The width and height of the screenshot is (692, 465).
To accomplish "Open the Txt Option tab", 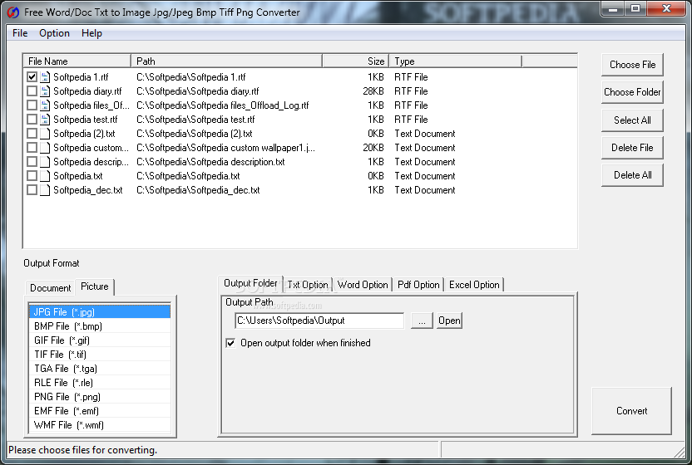I will pos(308,285).
